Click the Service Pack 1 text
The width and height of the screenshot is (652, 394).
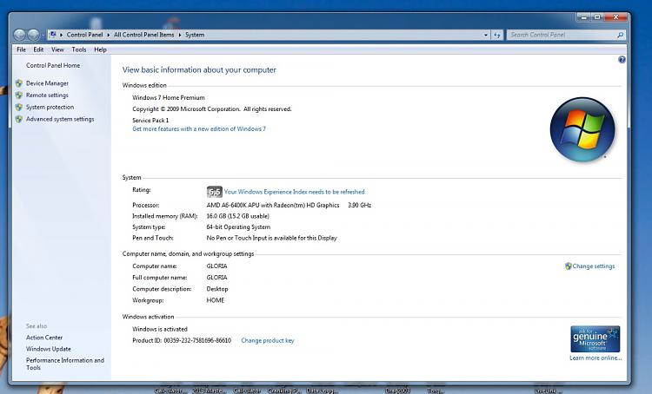150,121
